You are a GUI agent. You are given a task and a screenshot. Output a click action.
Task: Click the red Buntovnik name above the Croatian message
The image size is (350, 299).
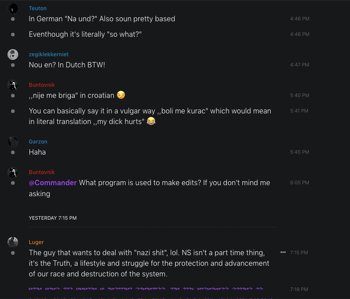coord(42,85)
